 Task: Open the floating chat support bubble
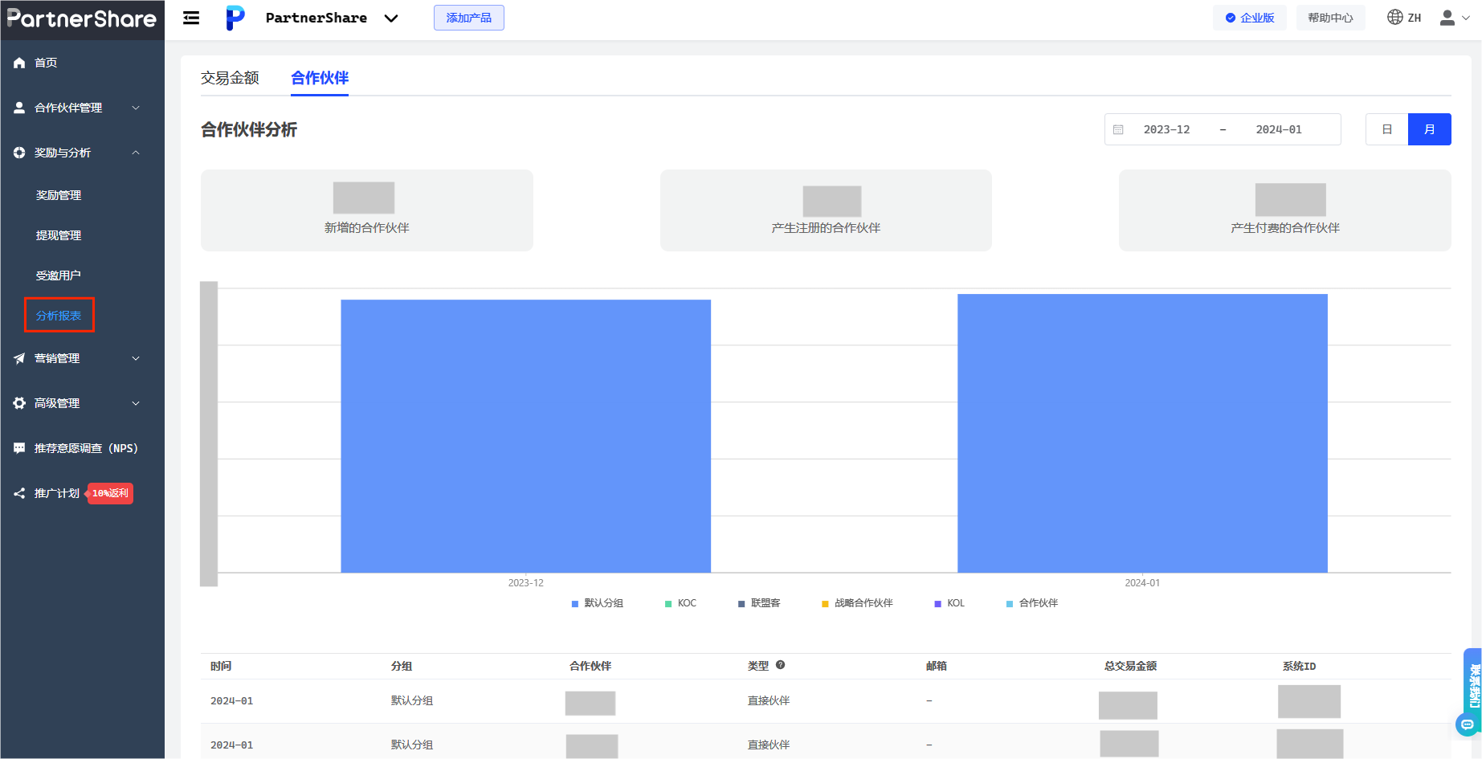click(1467, 724)
